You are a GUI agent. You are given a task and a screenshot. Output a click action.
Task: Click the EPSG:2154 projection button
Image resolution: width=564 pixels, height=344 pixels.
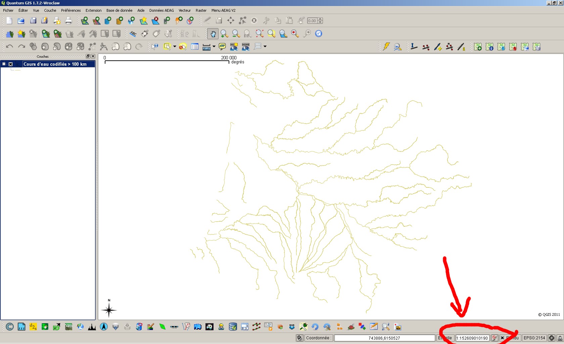coord(534,338)
